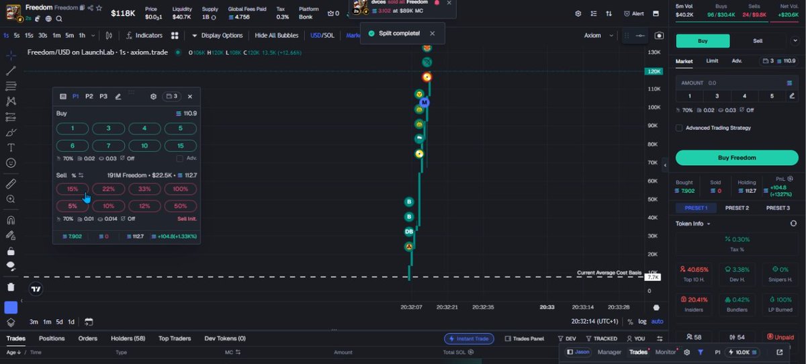Open the up-down arrows sort icon in header

tap(609, 13)
